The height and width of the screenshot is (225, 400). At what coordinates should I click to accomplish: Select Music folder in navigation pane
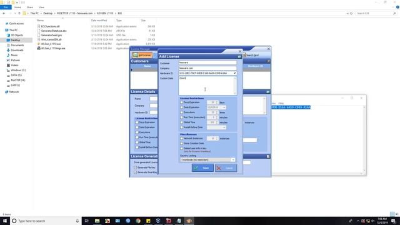point(14,55)
